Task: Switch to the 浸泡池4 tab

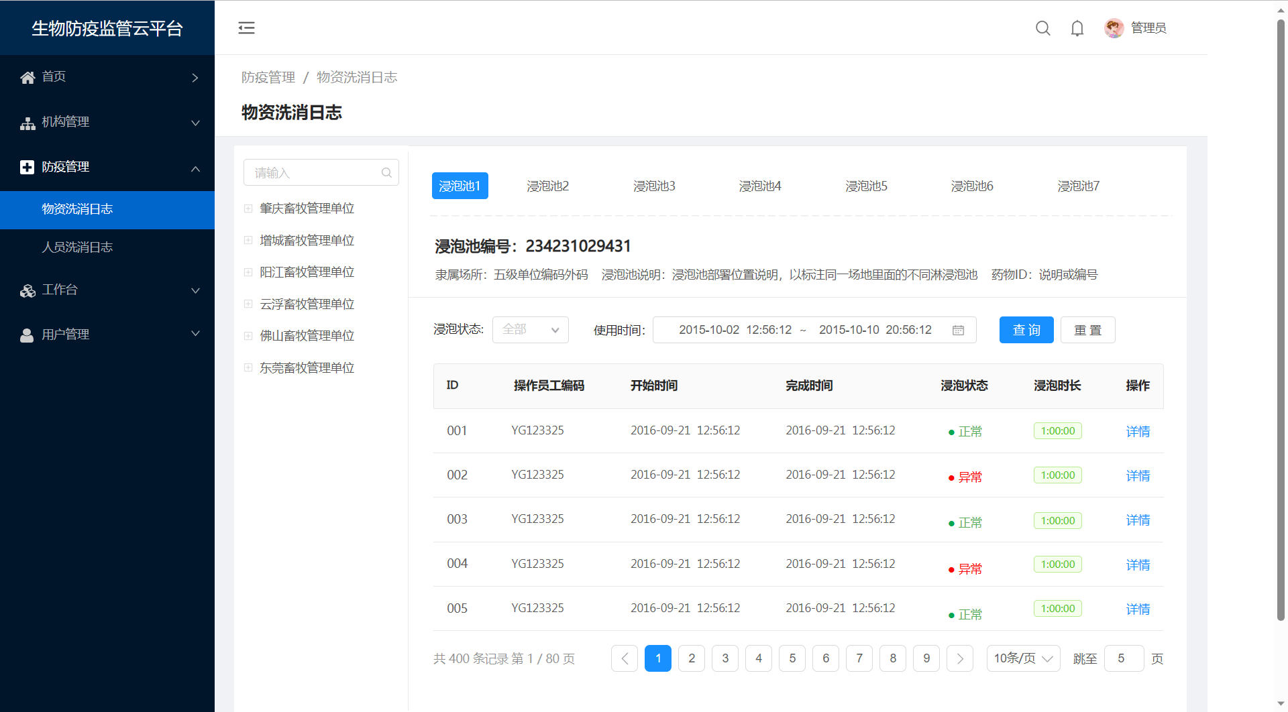Action: click(x=760, y=186)
